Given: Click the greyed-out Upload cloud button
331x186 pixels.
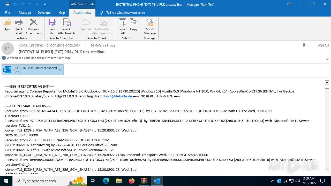Looking at the screenshot, I should [86, 27].
